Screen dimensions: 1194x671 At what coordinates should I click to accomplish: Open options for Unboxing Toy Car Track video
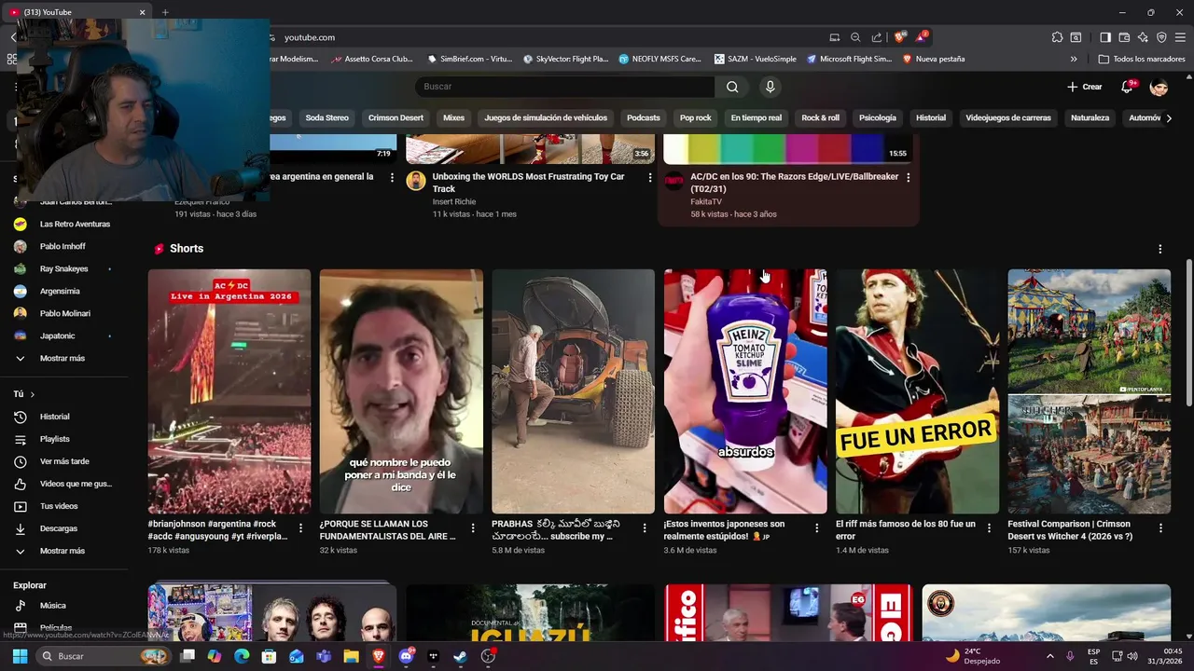[x=650, y=177]
